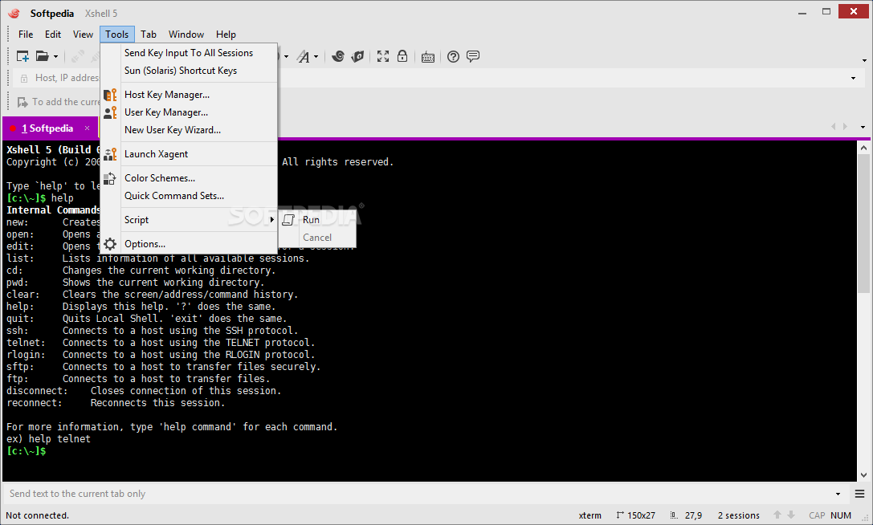Open the Edit menu
Screen dimensions: 873x525
click(53, 35)
